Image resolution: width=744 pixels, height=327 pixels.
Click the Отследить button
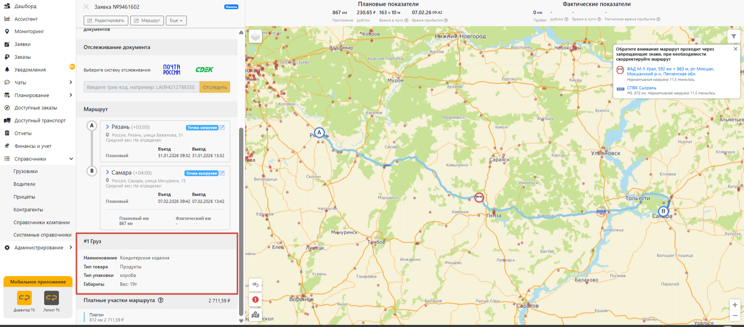215,87
